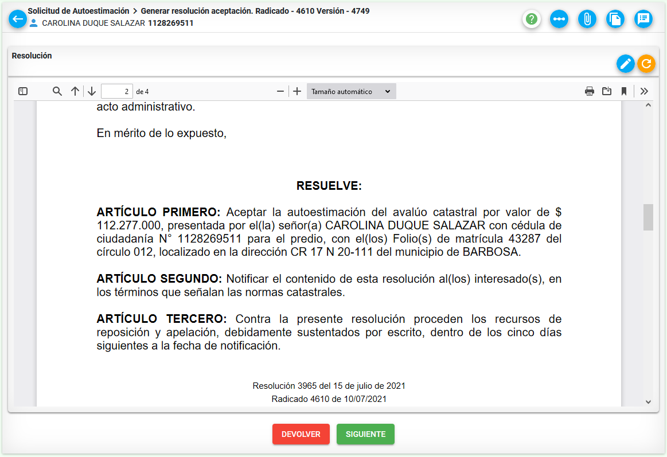Go to the previous PDF page

tap(75, 91)
